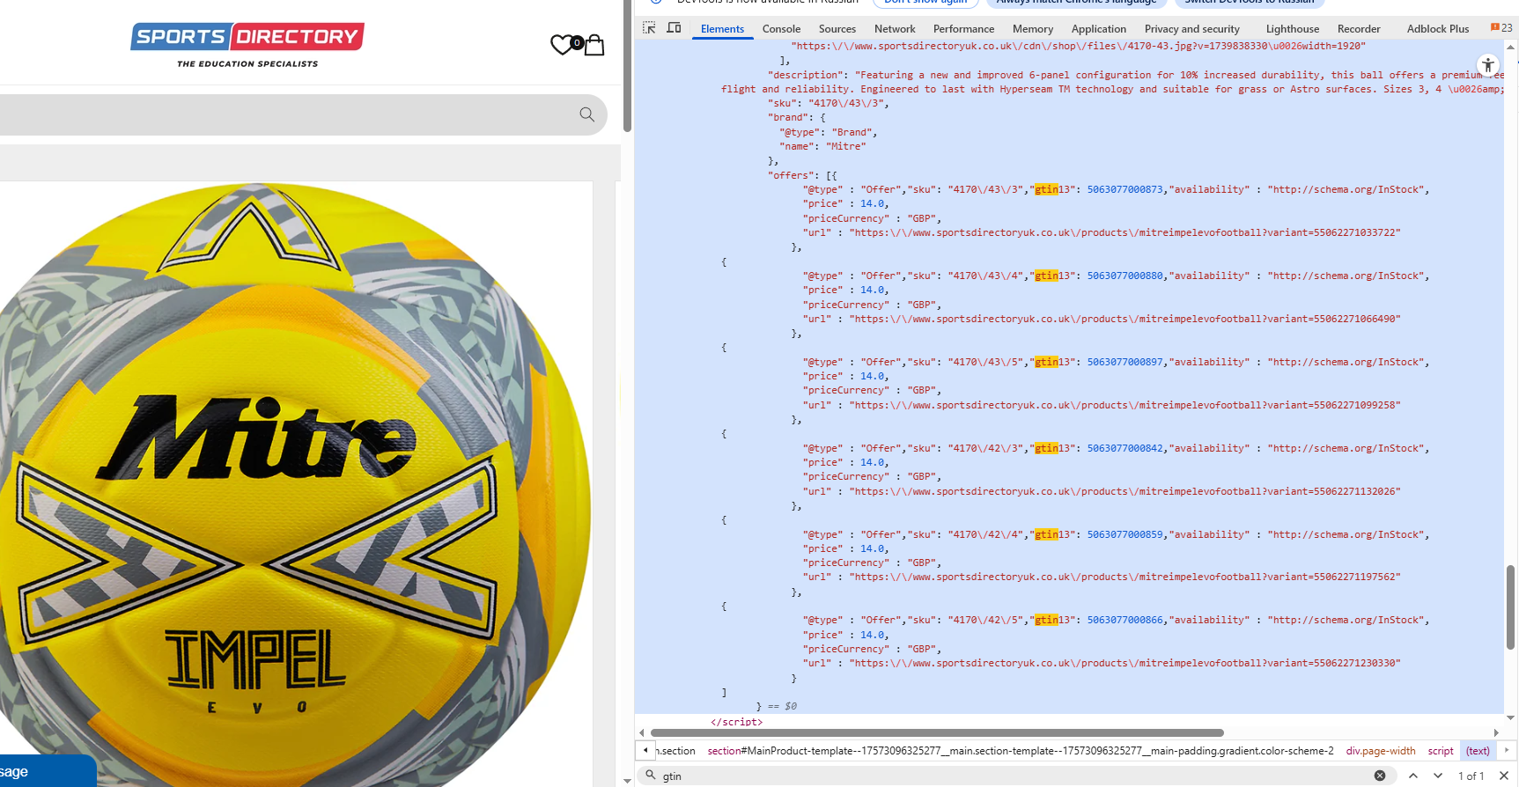The image size is (1519, 787).
Task: Open the Adblock Plus tab
Action: point(1438,29)
